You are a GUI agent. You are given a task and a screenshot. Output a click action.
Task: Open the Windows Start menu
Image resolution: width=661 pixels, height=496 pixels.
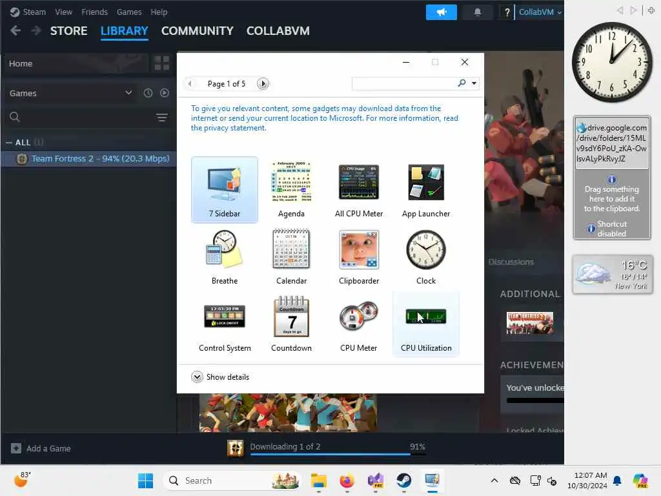tap(145, 480)
